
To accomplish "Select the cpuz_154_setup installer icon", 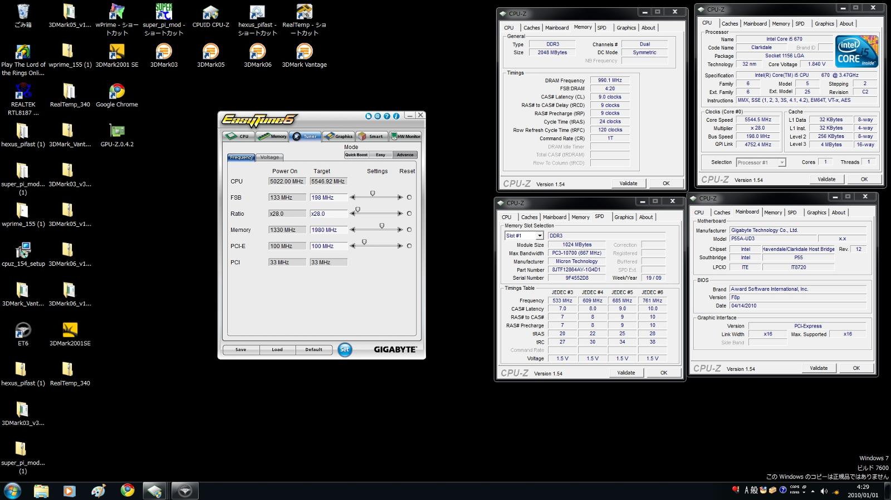I will click(23, 254).
